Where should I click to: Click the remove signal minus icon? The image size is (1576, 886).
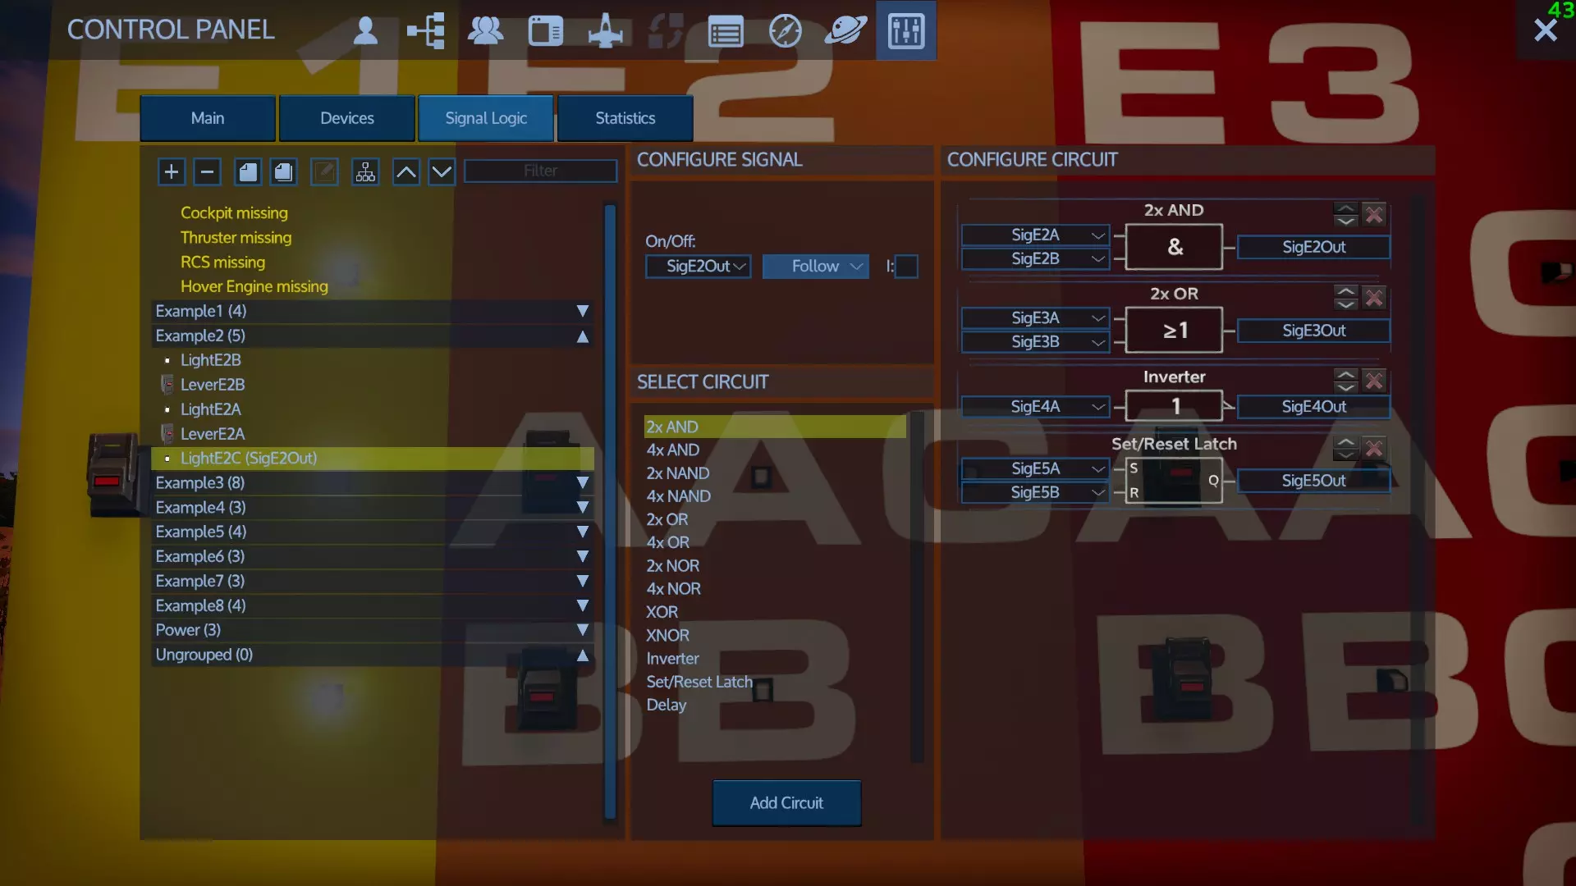[207, 172]
